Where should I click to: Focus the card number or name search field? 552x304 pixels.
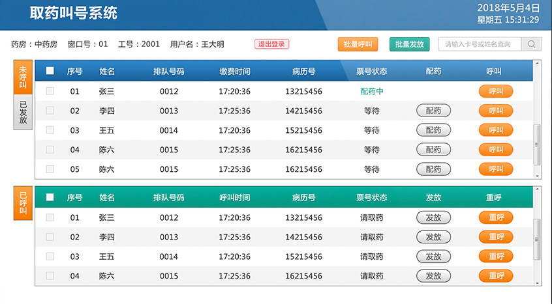480,44
